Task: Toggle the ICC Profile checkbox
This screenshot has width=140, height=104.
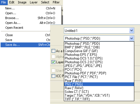Action: [53, 76]
